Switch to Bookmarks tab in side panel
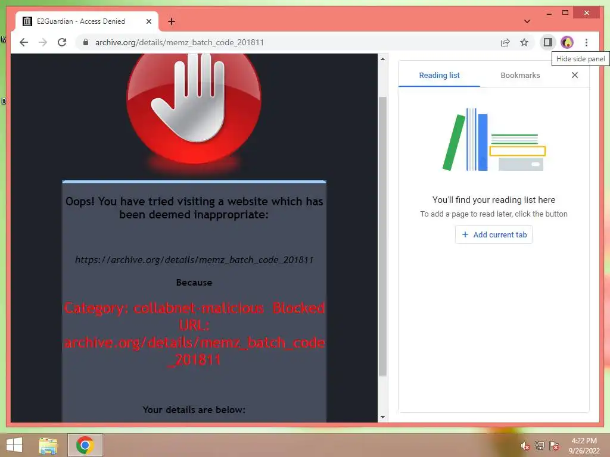The width and height of the screenshot is (610, 457). click(520, 76)
